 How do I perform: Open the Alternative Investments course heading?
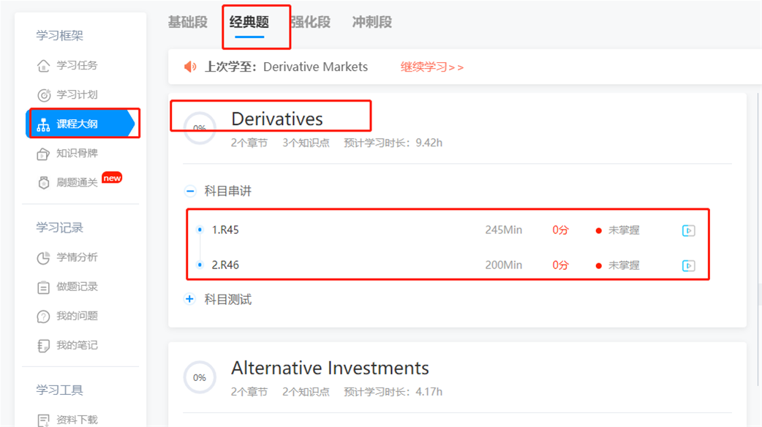(x=330, y=369)
